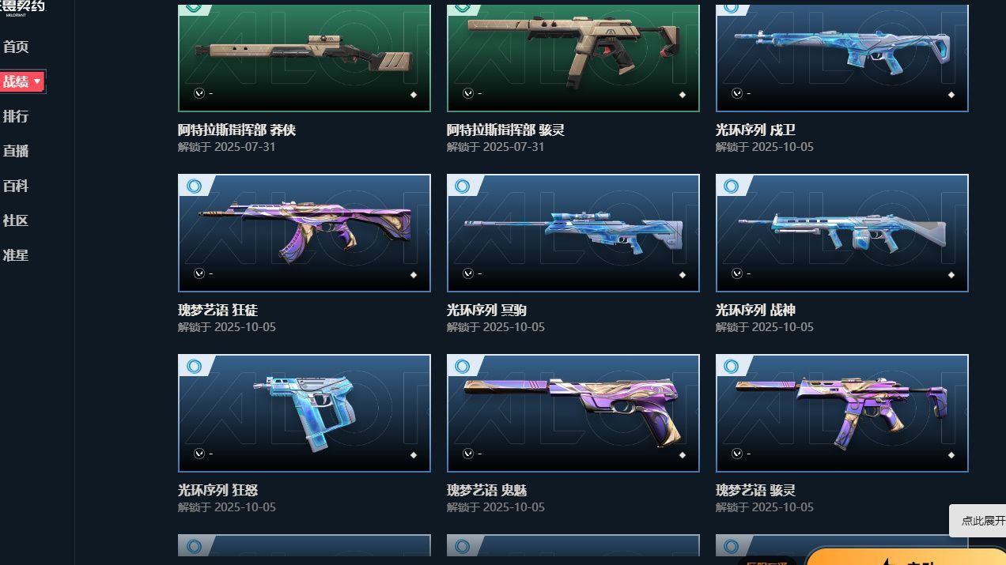Open 百科 from the sidebar

click(16, 186)
